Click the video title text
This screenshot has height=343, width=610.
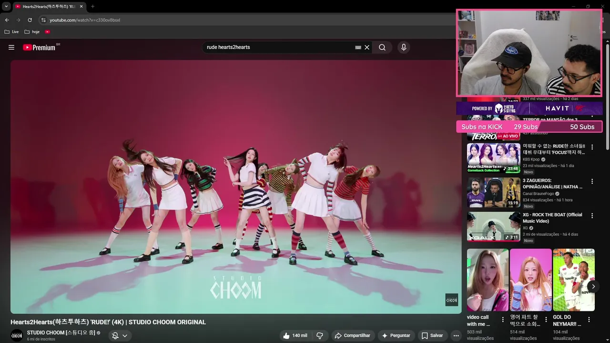tap(108, 322)
